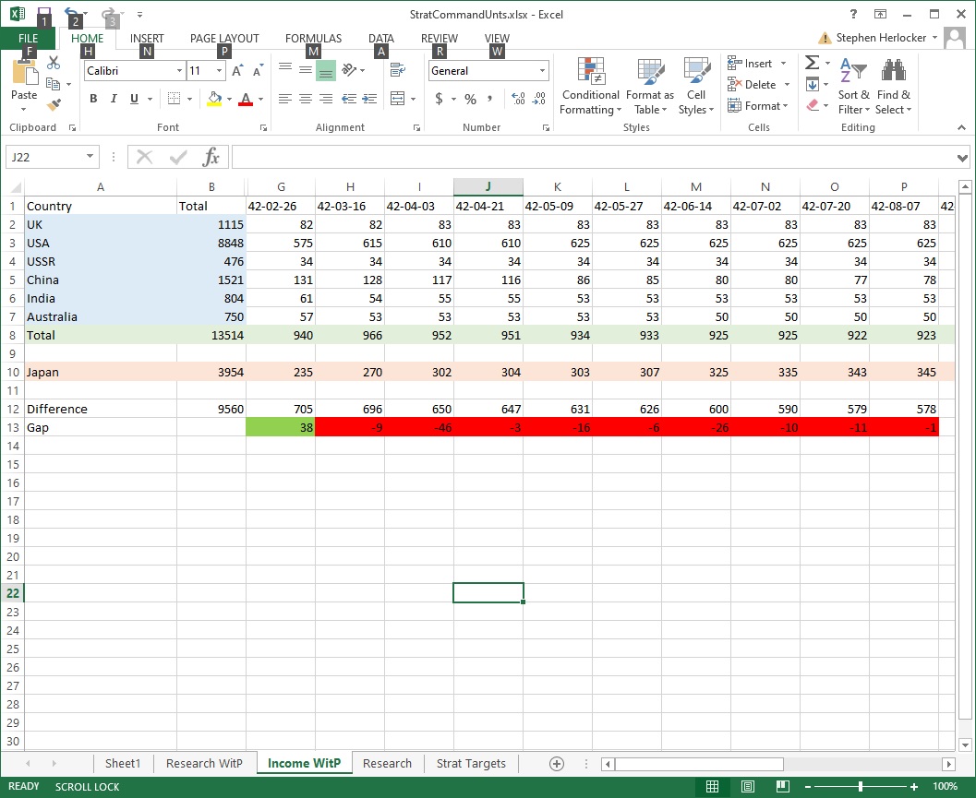Click the Orientation angled text icon

[349, 70]
